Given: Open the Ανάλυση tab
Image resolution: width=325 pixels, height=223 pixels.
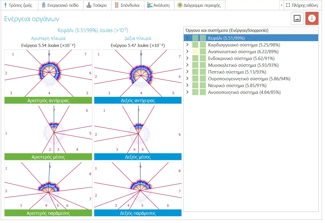Looking at the screenshot, I should point(159,5).
